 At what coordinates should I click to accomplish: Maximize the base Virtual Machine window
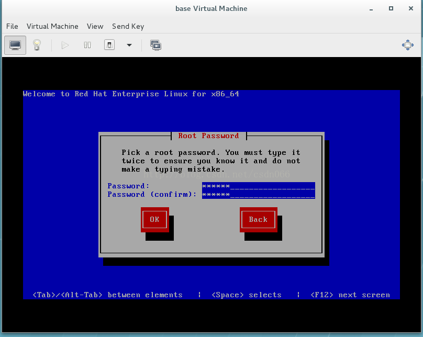391,8
